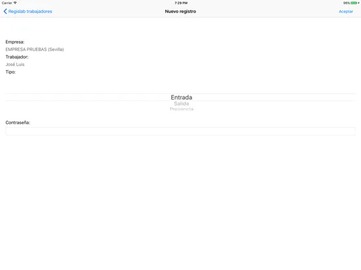Image resolution: width=361 pixels, height=270 pixels.
Task: Tap the Trabajador: label
Action: tap(17, 57)
